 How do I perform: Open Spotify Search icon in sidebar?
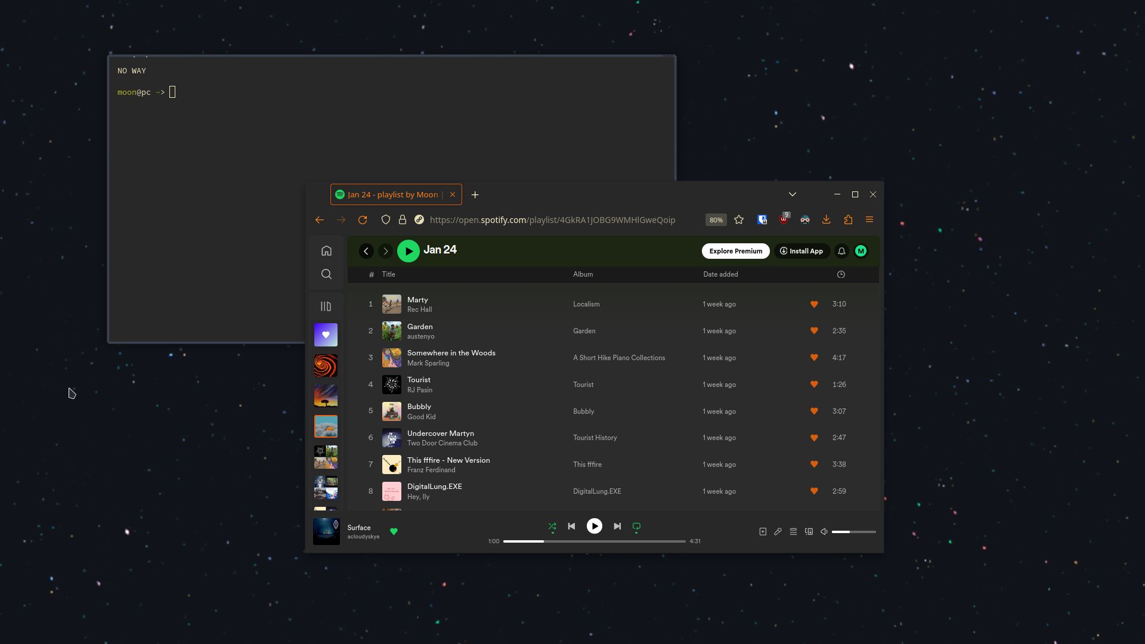[326, 274]
